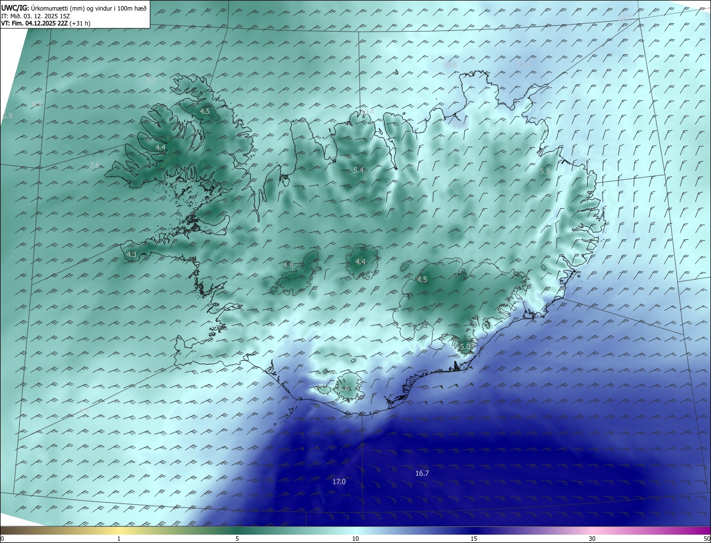Viewport: 711px width, 543px height.
Task: Click the 15 tick on the color scale
Action: (474, 539)
